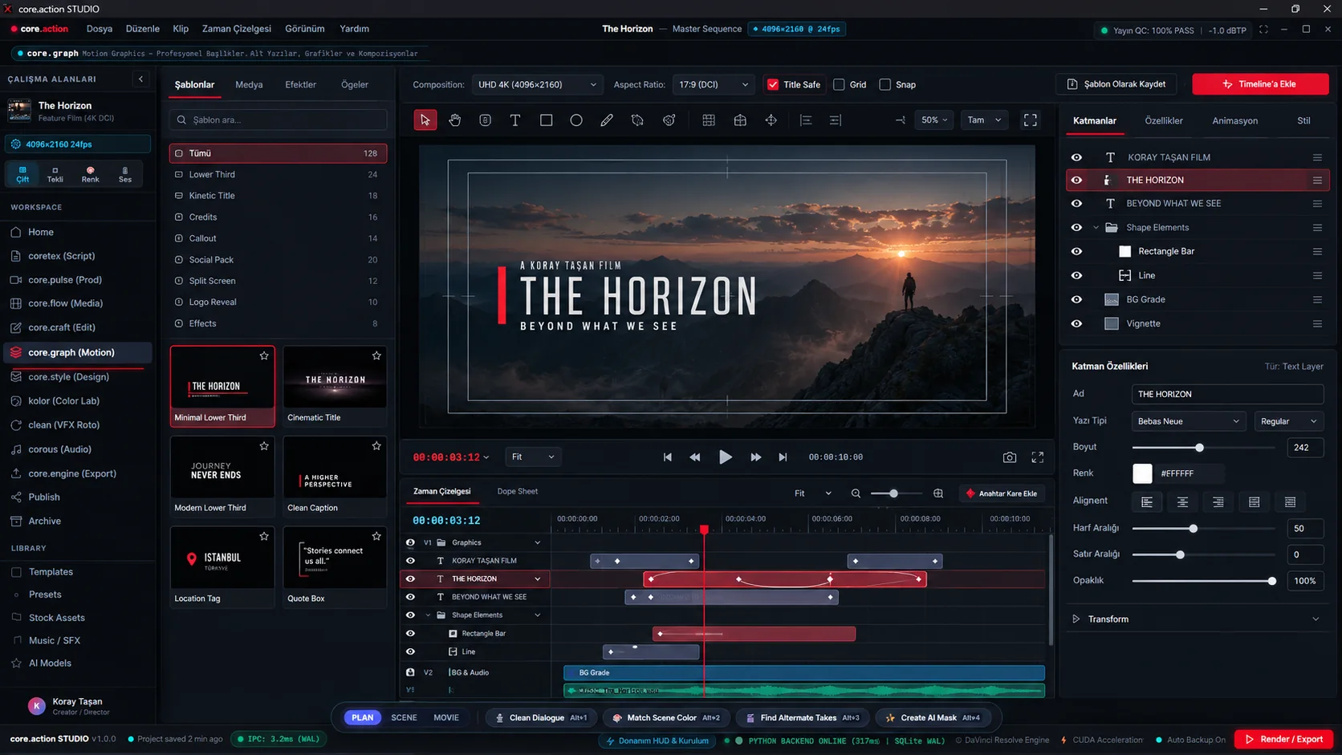Click center text alignment icon
1342x755 pixels.
pyautogui.click(x=1182, y=502)
